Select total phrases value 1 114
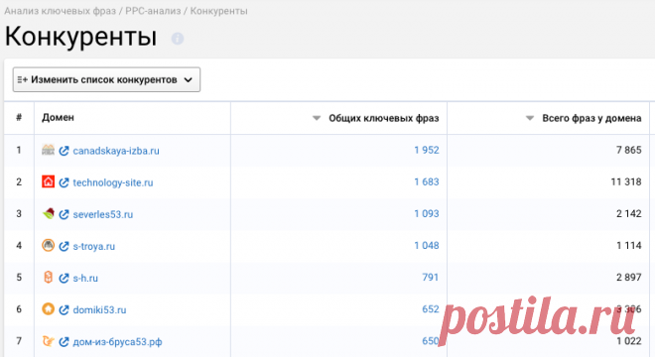The width and height of the screenshot is (655, 357). [x=628, y=246]
